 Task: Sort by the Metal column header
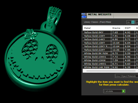pyautogui.click(x=97, y=28)
